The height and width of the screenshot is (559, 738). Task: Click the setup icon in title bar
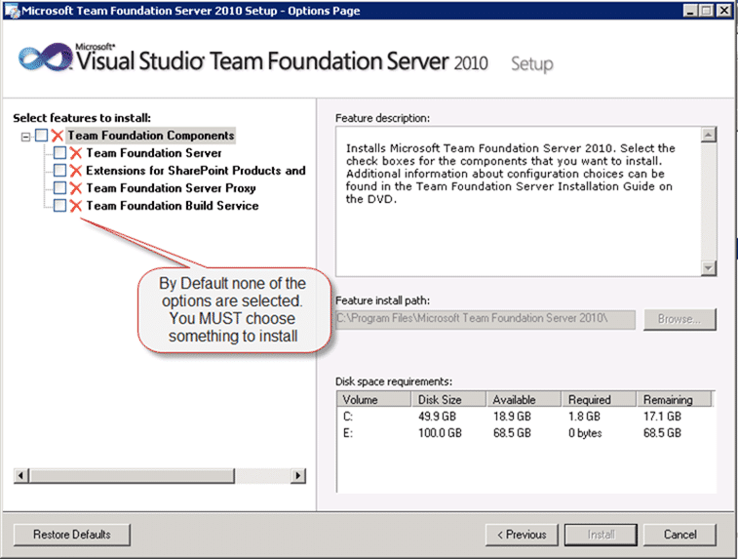[12, 11]
